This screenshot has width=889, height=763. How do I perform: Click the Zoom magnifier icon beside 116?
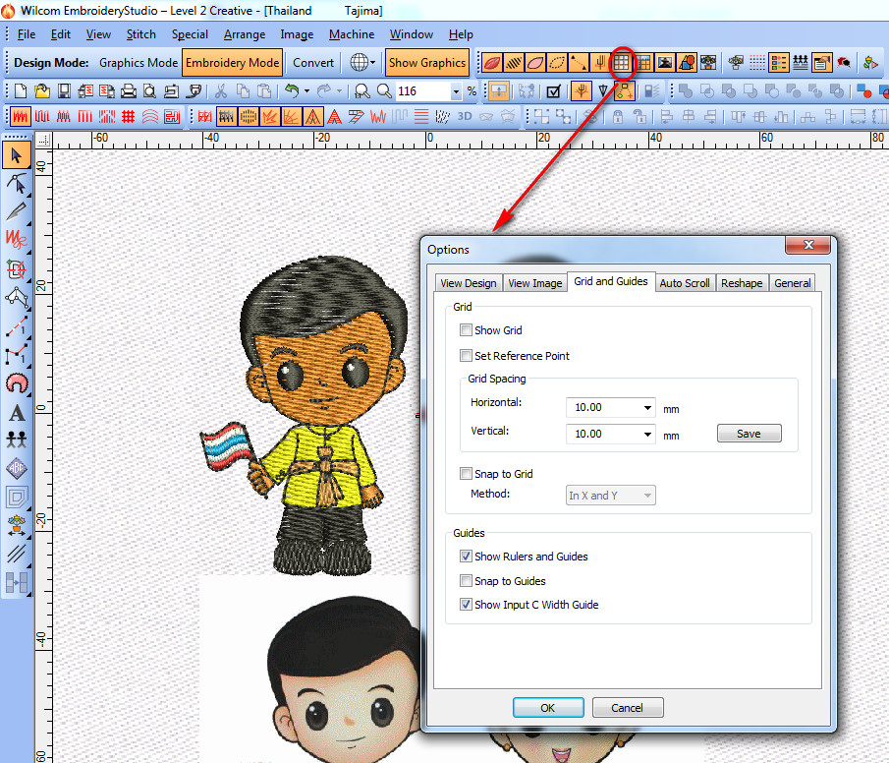(x=384, y=90)
